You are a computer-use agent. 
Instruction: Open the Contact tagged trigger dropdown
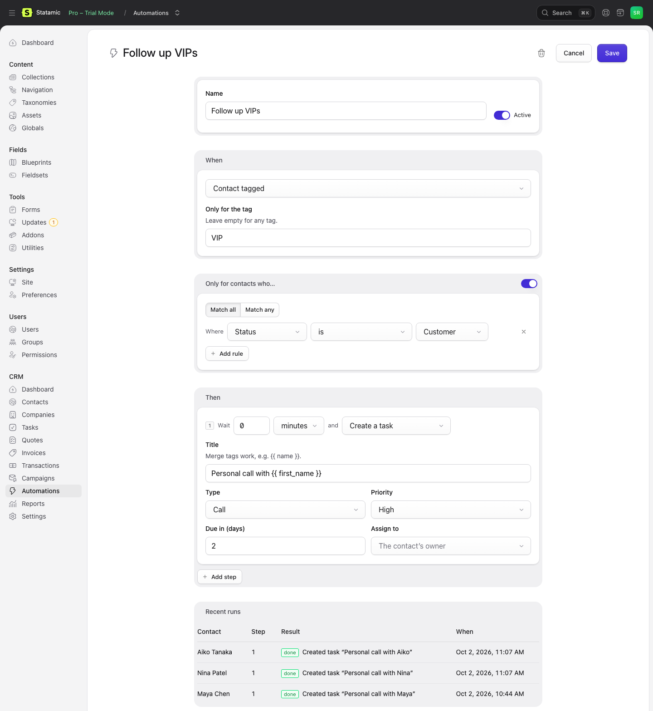coord(368,188)
